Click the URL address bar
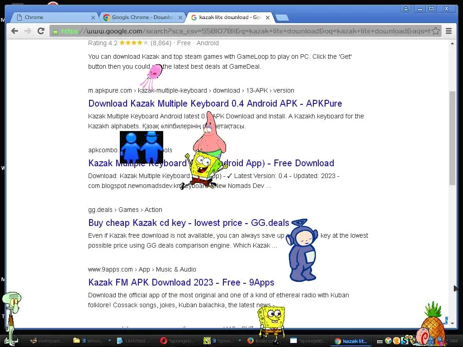The height and width of the screenshot is (347, 463). point(245,31)
